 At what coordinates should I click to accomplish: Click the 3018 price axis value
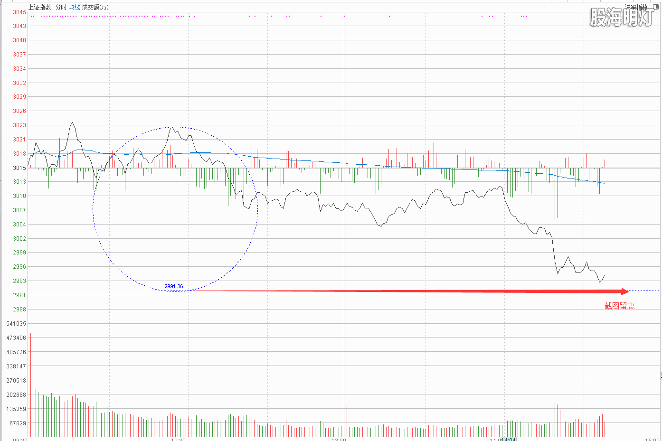point(19,154)
